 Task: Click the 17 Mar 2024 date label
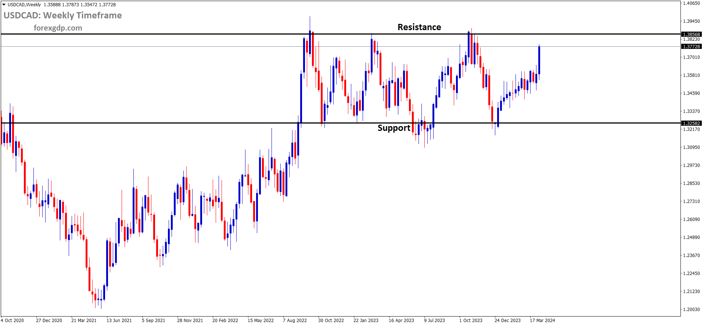(542, 320)
